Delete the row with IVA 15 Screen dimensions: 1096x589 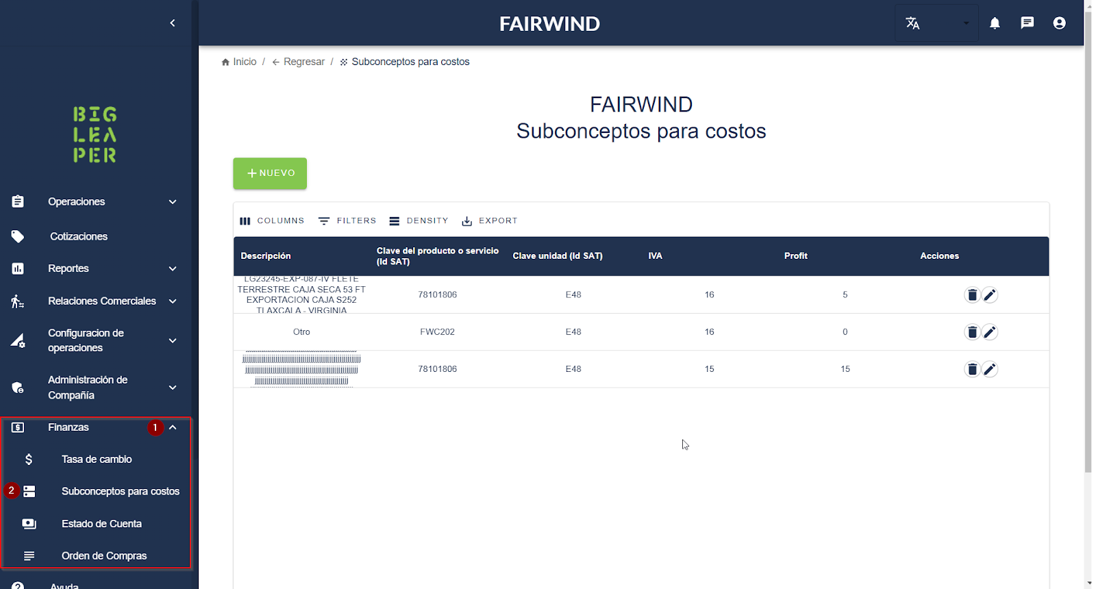point(972,369)
